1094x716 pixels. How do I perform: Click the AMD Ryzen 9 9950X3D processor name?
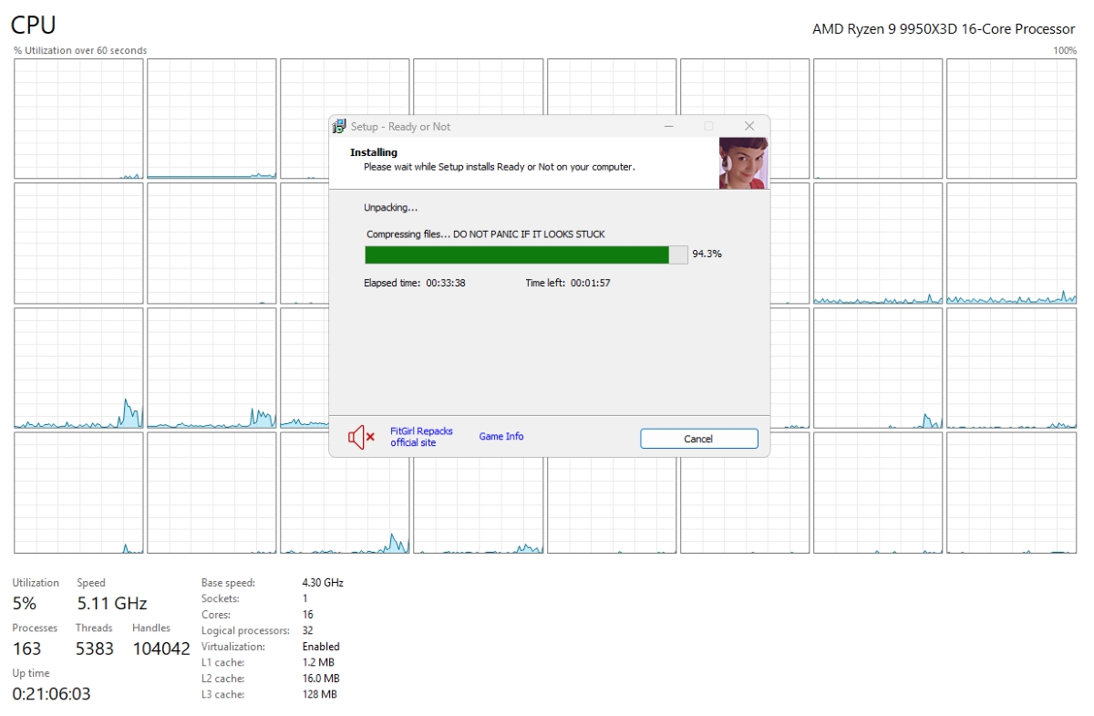point(944,29)
